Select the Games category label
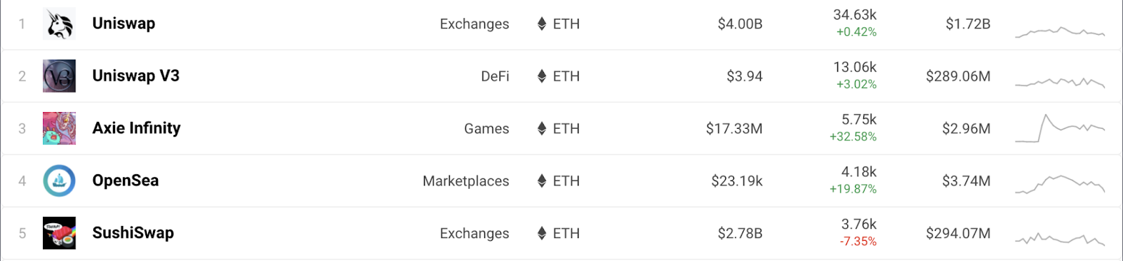 (486, 129)
